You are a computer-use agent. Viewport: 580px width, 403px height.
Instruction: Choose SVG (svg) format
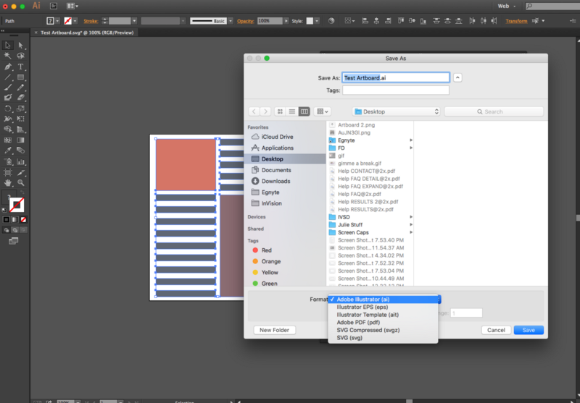point(349,338)
